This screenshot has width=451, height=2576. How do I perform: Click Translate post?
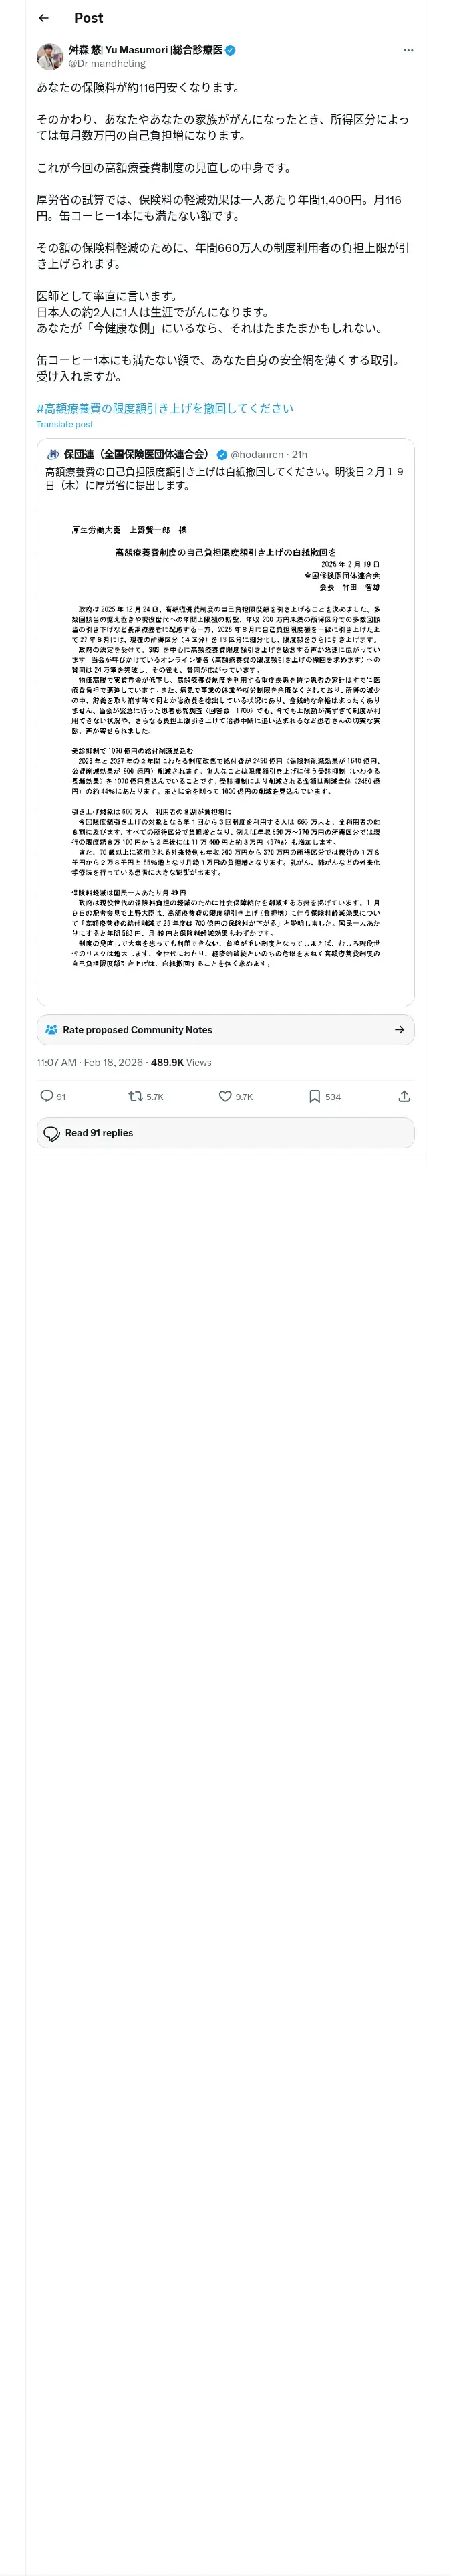pos(65,424)
